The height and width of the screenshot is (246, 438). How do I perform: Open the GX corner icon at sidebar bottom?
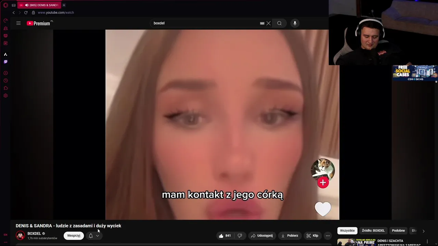(x=5, y=235)
